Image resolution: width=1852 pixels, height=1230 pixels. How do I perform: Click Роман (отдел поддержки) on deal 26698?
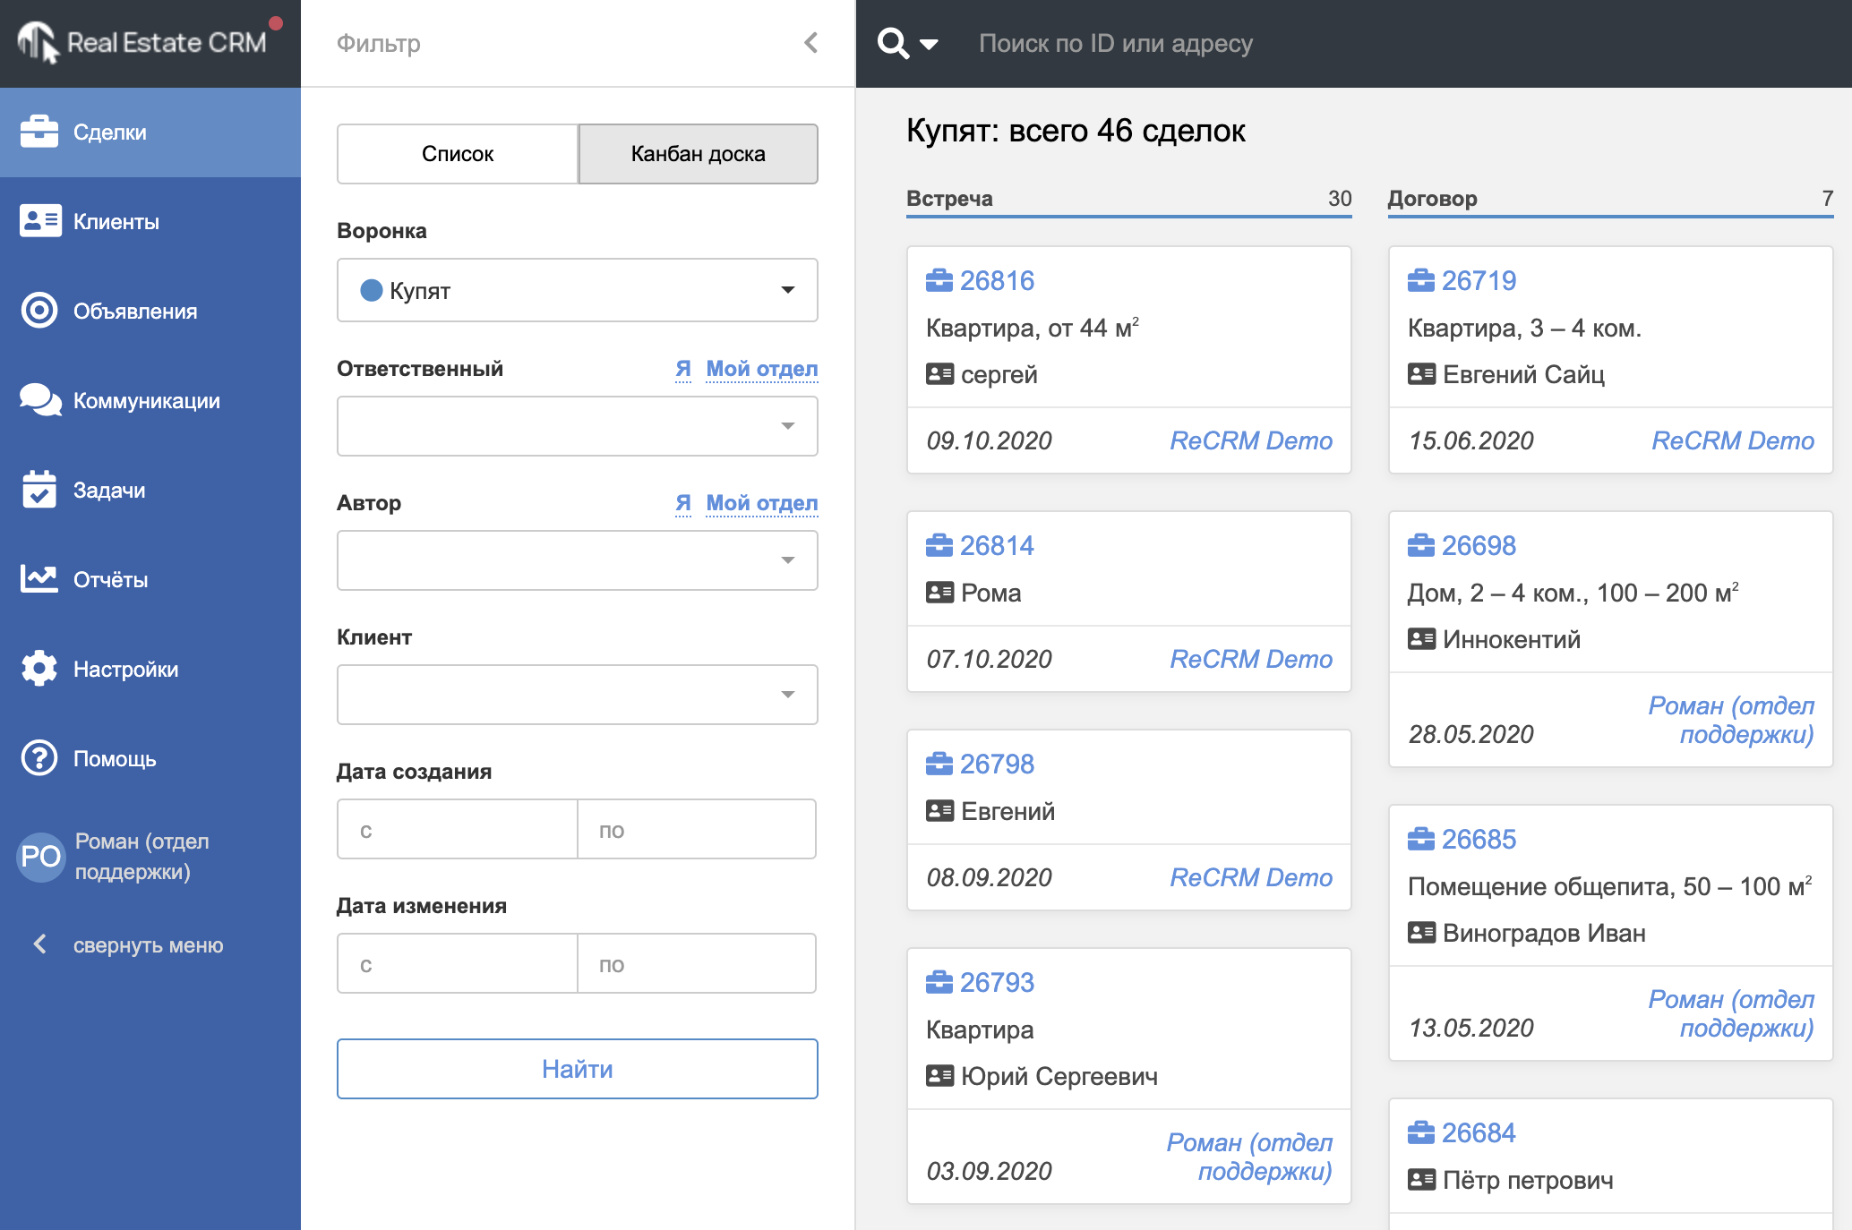1731,720
